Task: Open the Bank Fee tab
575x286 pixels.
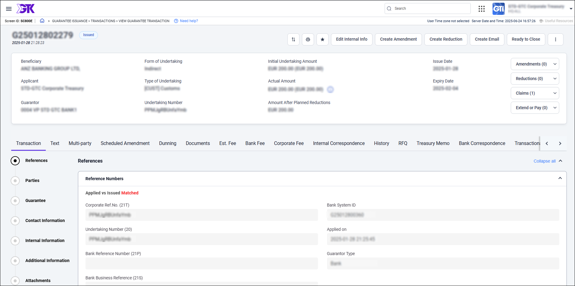Action: (x=255, y=143)
